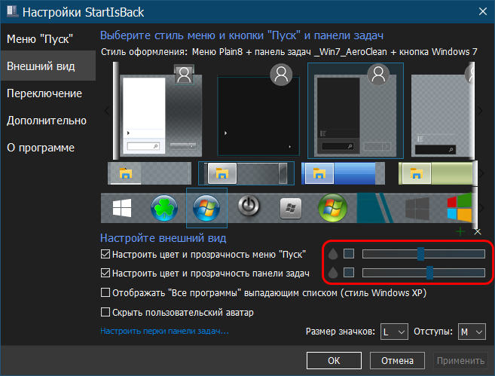
Task: Remove start button with the small X icon
Action: (x=478, y=232)
